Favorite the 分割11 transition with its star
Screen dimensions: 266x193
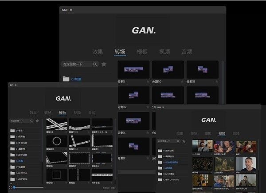pos(217,82)
